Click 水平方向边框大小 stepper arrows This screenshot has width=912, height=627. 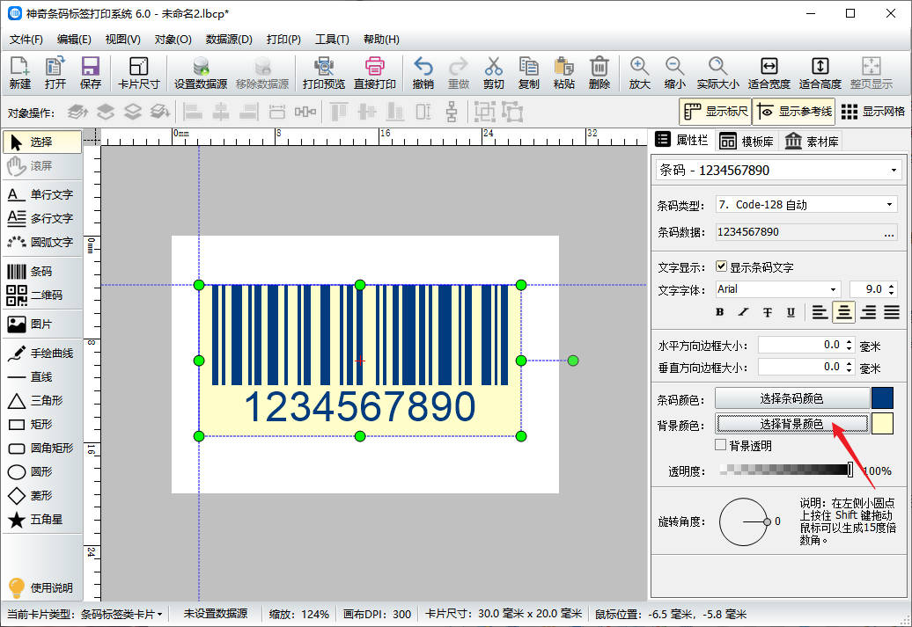click(849, 346)
